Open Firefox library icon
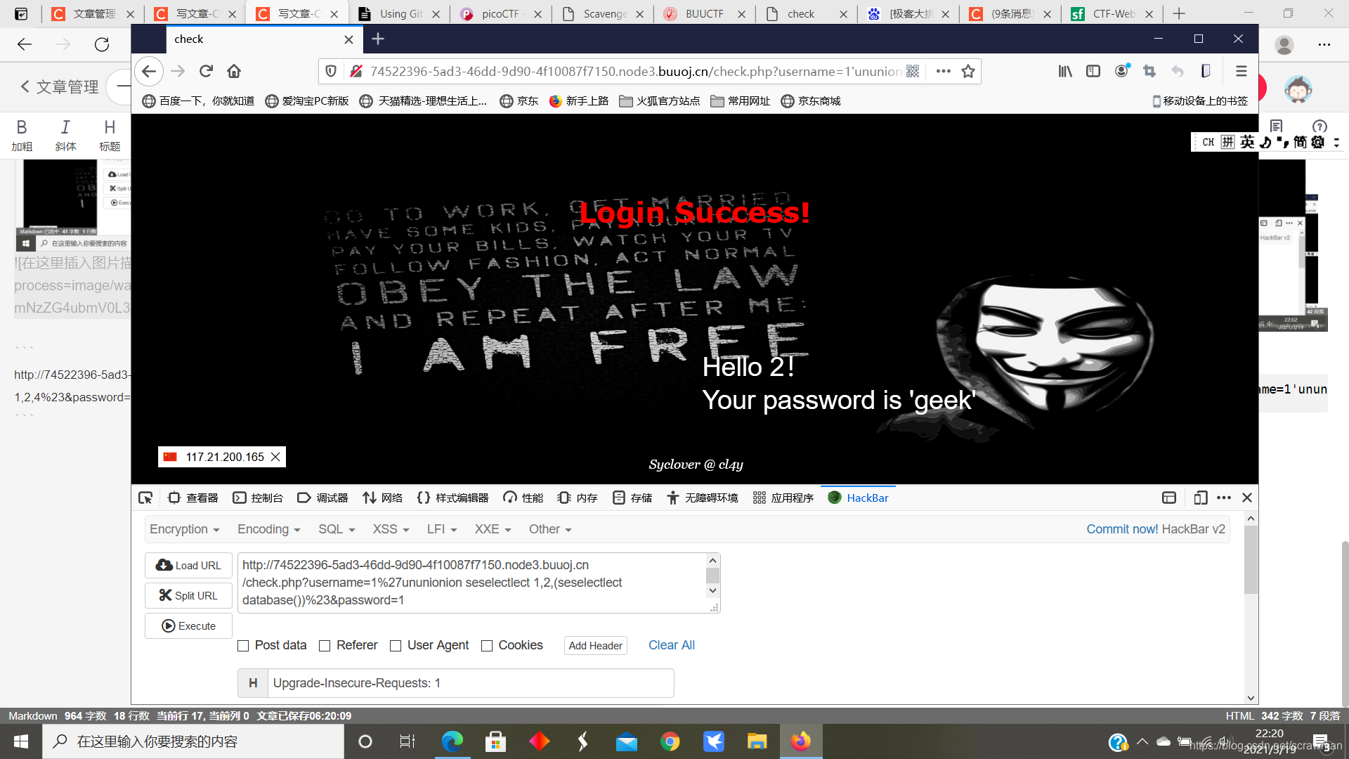Viewport: 1349px width, 759px height. pos(1065,71)
